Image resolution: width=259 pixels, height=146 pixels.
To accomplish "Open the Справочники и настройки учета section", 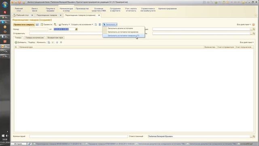I will tap(148, 10).
